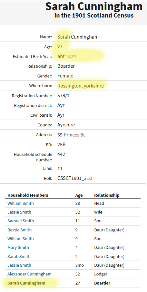This screenshot has width=147, height=292.
Task: Click the Sarah Cunningham page title
Action: tap(94, 6)
